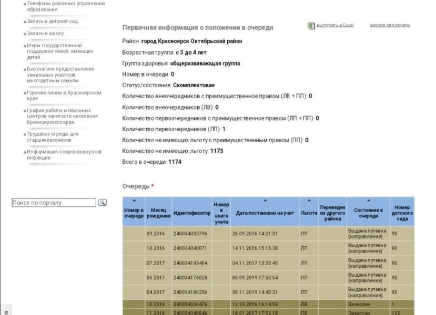Sort by 'Льгота' column arrow
The height and width of the screenshot is (315, 436).
click(x=309, y=201)
